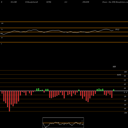Viewport: 128px width, 128px height.
Task: Click the MR axis label -100
Action: (x=125, y=113)
